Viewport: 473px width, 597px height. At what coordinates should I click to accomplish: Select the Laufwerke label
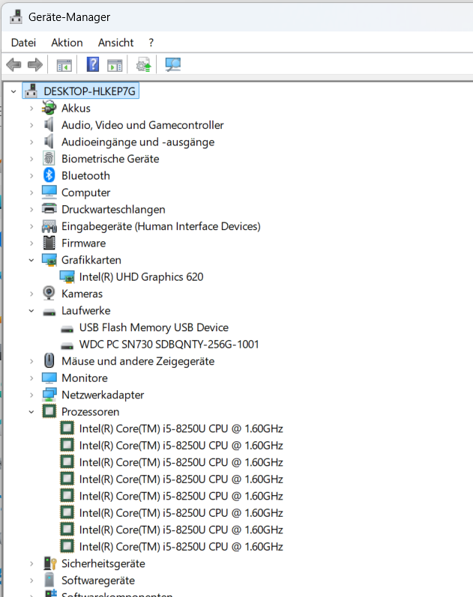point(86,311)
